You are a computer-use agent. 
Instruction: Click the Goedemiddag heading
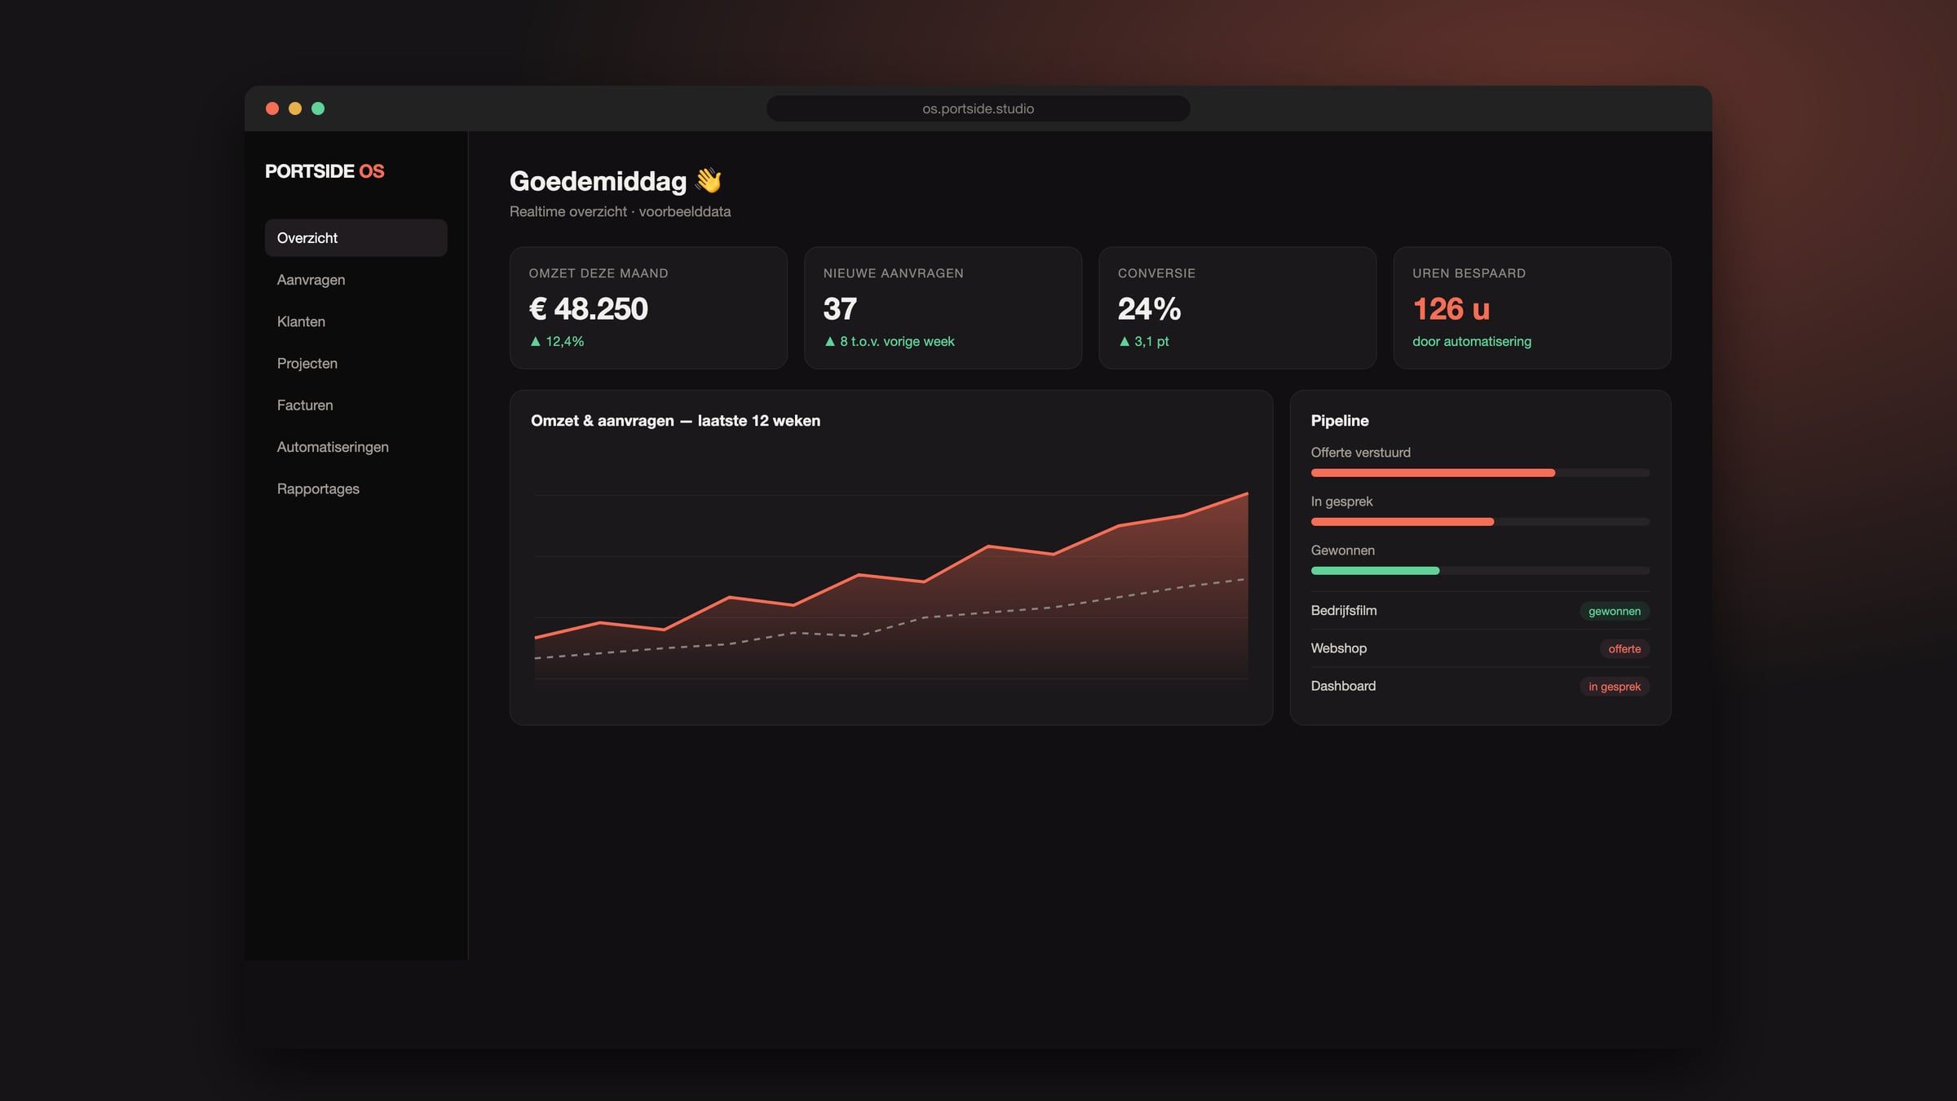pos(598,181)
